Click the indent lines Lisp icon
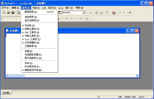This screenshot has width=154, height=99. 71,19
